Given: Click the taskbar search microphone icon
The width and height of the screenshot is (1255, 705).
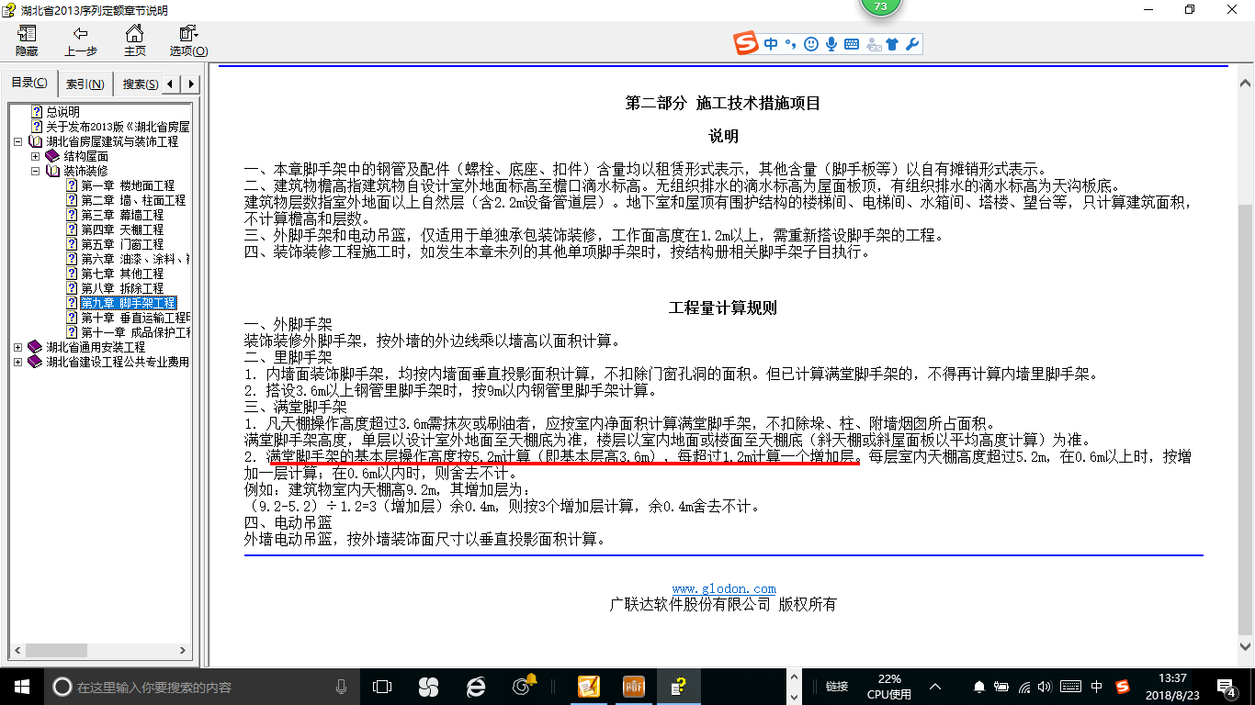Looking at the screenshot, I should click(342, 686).
